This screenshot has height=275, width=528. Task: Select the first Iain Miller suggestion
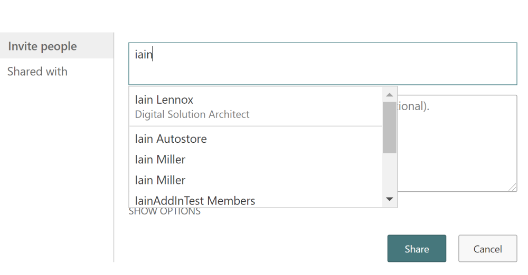click(160, 160)
